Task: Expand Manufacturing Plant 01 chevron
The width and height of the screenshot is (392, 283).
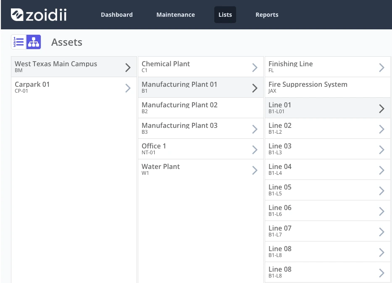Action: [x=255, y=88]
